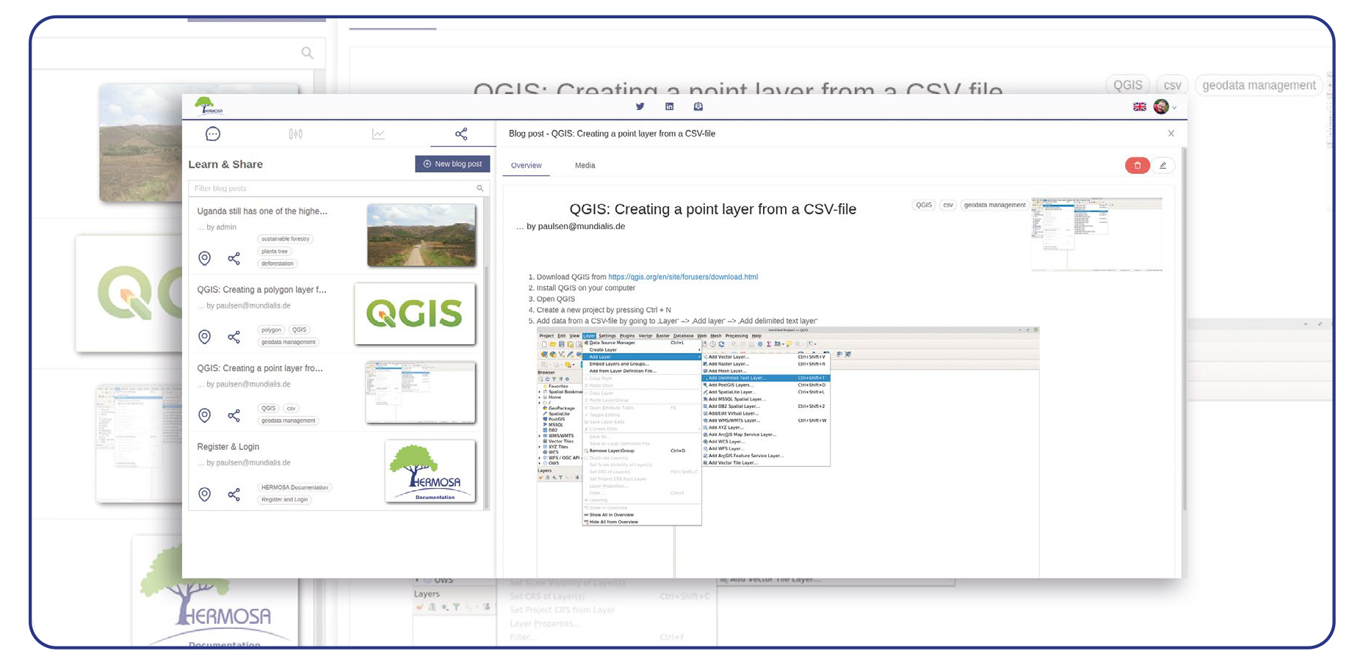The image size is (1366, 670).
Task: Click the search magnifier in blog filter
Action: (x=480, y=189)
